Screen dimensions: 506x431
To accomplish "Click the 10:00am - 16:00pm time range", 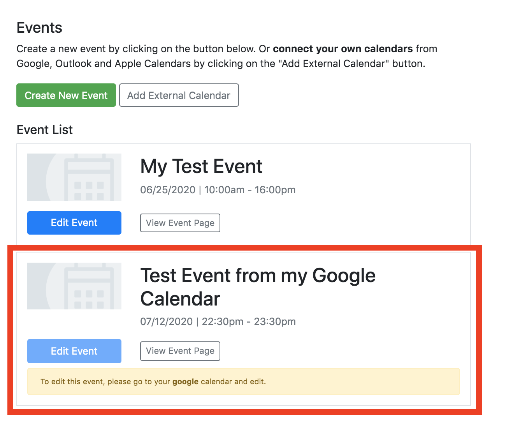I will 249,190.
